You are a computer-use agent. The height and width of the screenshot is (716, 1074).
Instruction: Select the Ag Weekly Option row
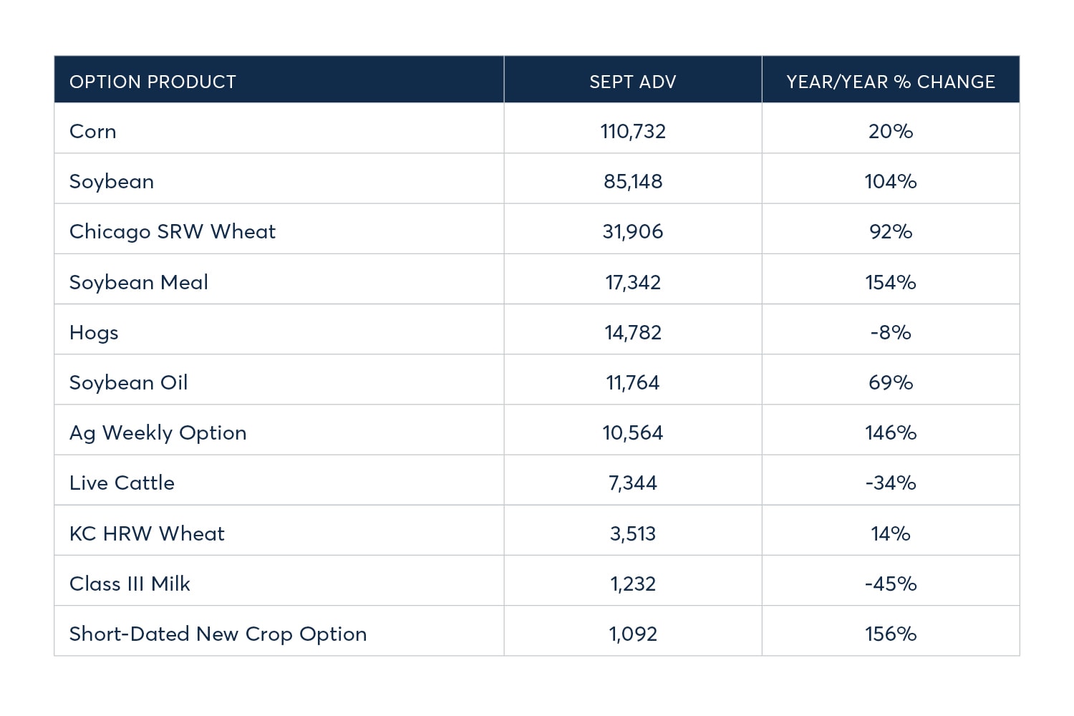click(x=158, y=433)
